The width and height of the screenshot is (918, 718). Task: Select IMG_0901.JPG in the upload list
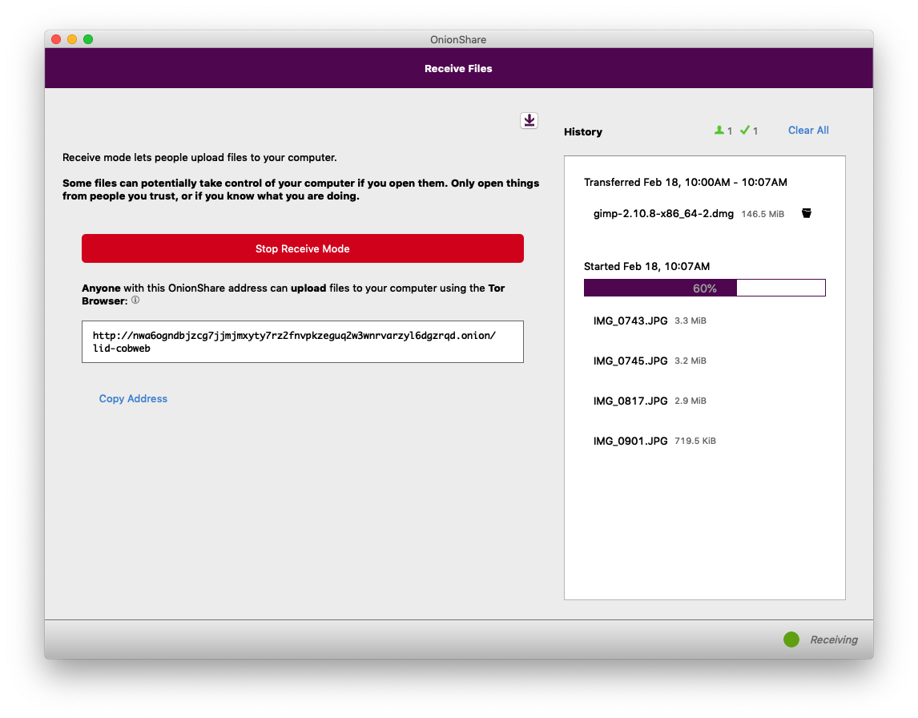[x=630, y=441]
